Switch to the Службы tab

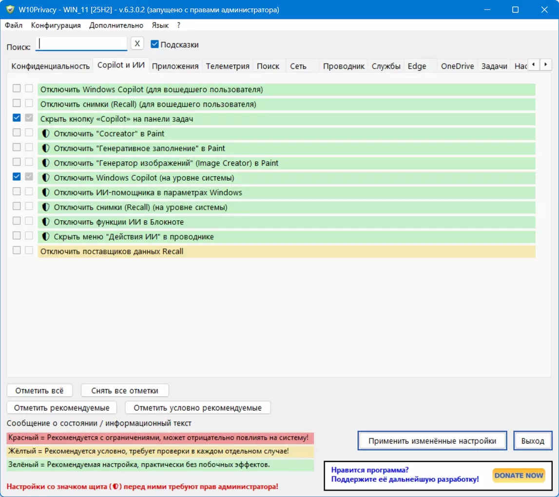(386, 66)
